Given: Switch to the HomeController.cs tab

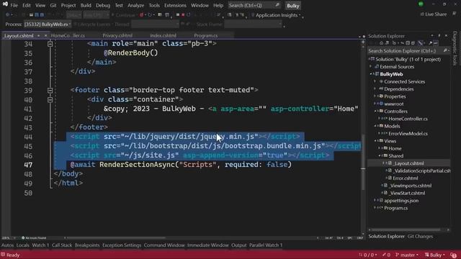Looking at the screenshot, I should click(x=68, y=35).
